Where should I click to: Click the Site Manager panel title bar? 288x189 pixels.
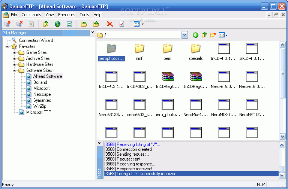coord(46,33)
